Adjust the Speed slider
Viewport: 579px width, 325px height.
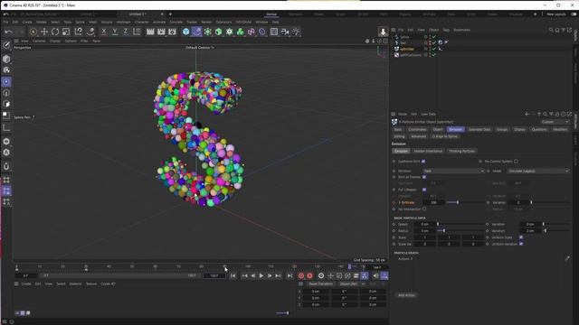(x=460, y=224)
